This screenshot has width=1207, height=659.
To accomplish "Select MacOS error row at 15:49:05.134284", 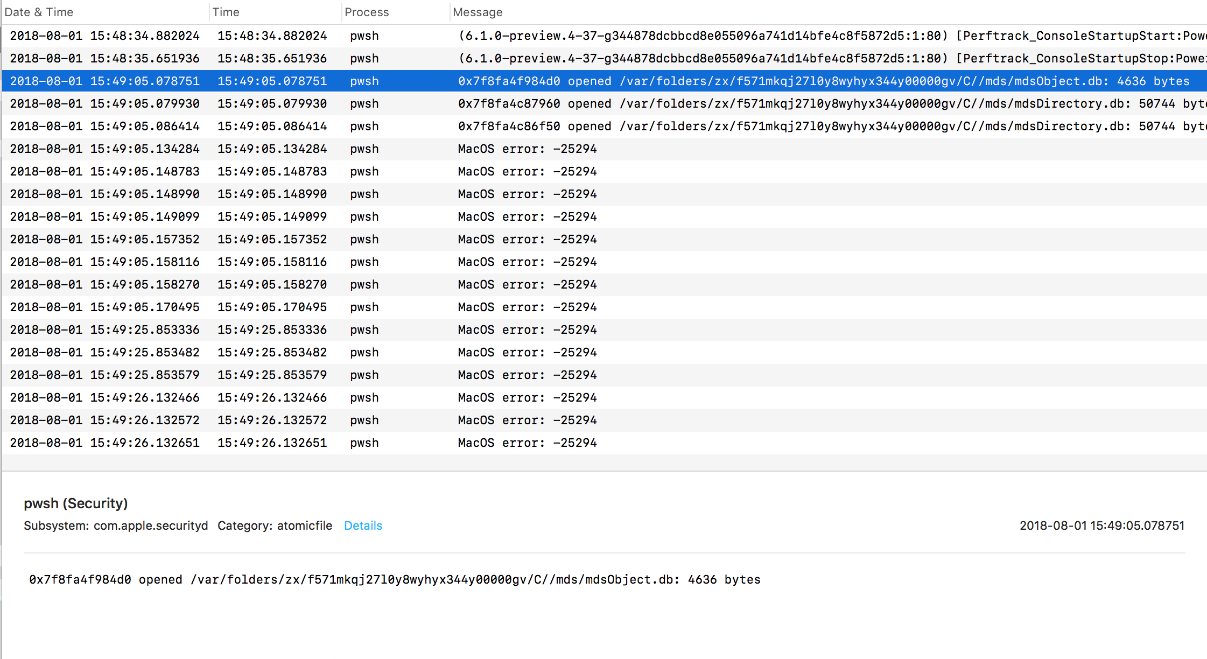I will tap(528, 149).
